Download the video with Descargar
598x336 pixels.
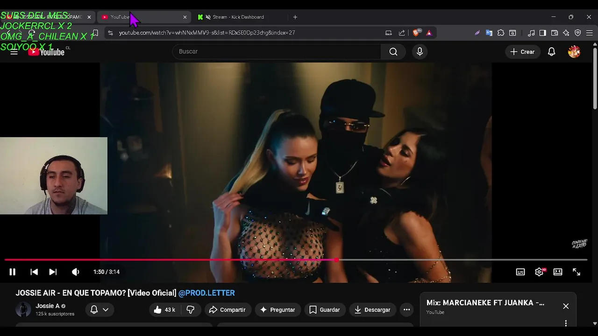pyautogui.click(x=372, y=310)
